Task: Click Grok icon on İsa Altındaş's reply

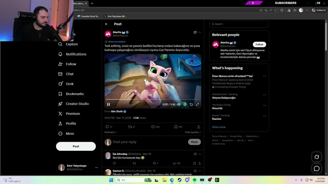Action: 195,154
